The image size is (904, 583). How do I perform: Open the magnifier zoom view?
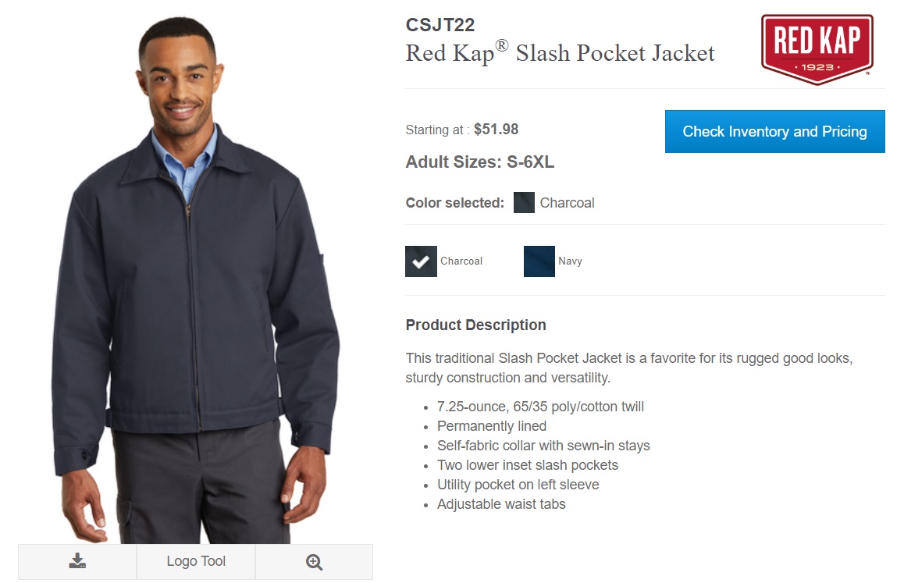(x=314, y=561)
